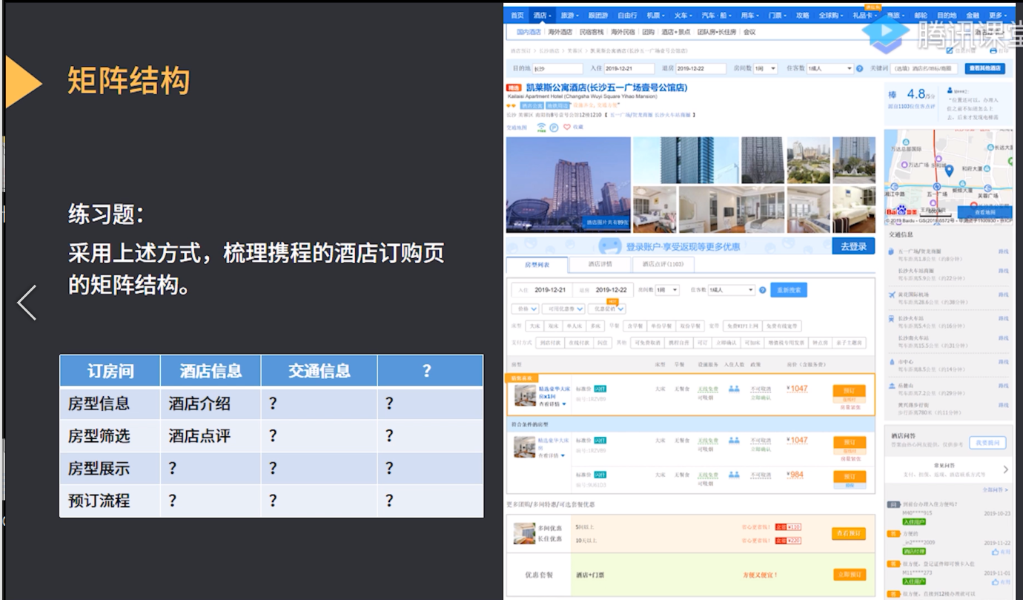Click the 闪住 badge in featured room row
1023x600 pixels.
600,389
